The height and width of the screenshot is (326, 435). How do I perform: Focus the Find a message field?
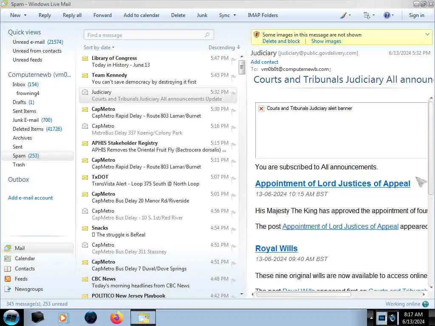click(x=149, y=35)
